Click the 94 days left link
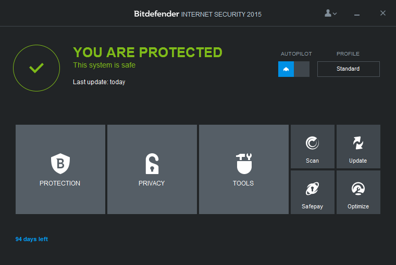The image size is (396, 265). tap(32, 239)
